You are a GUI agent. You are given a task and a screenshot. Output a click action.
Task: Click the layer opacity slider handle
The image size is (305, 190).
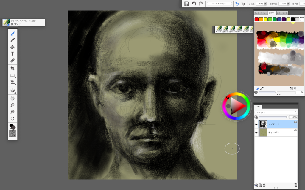[287, 117]
